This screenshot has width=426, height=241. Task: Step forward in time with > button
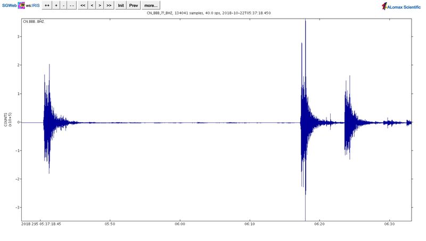click(x=100, y=5)
